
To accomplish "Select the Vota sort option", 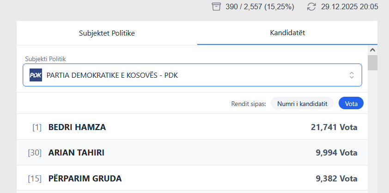I will coord(351,104).
